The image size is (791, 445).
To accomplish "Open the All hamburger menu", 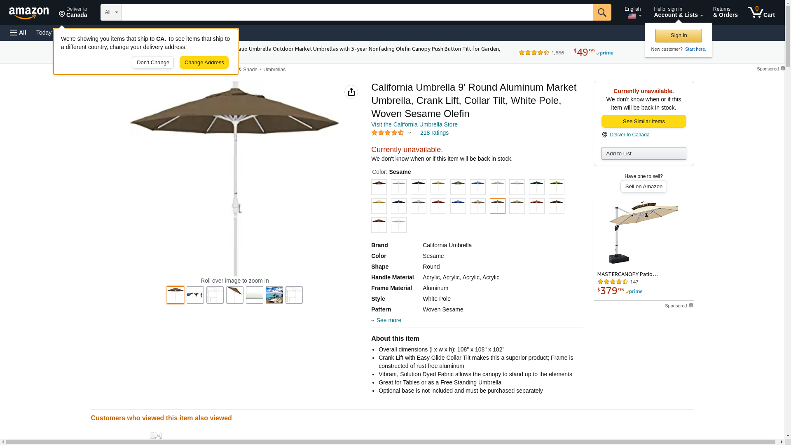I will point(18,33).
